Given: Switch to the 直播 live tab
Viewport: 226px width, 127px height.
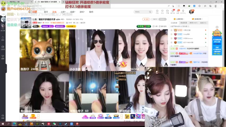Looking at the screenshot, I should click(x=54, y=12).
